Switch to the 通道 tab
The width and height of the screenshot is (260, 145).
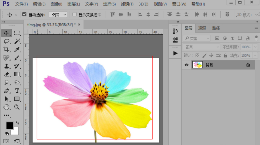(x=202, y=28)
